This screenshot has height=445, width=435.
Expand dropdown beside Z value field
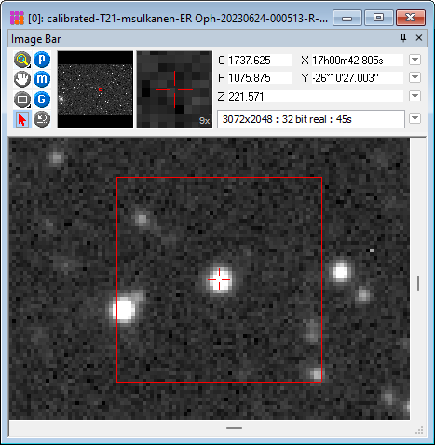(415, 96)
